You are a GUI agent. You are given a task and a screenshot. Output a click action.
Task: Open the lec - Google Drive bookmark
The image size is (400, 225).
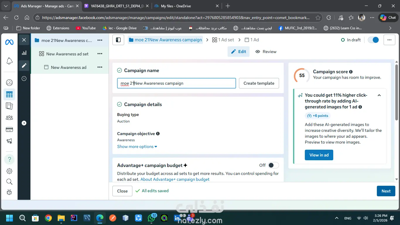pos(119,28)
